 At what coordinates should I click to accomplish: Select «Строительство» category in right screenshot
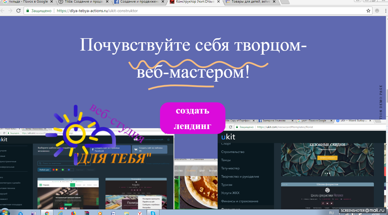coord(233,152)
